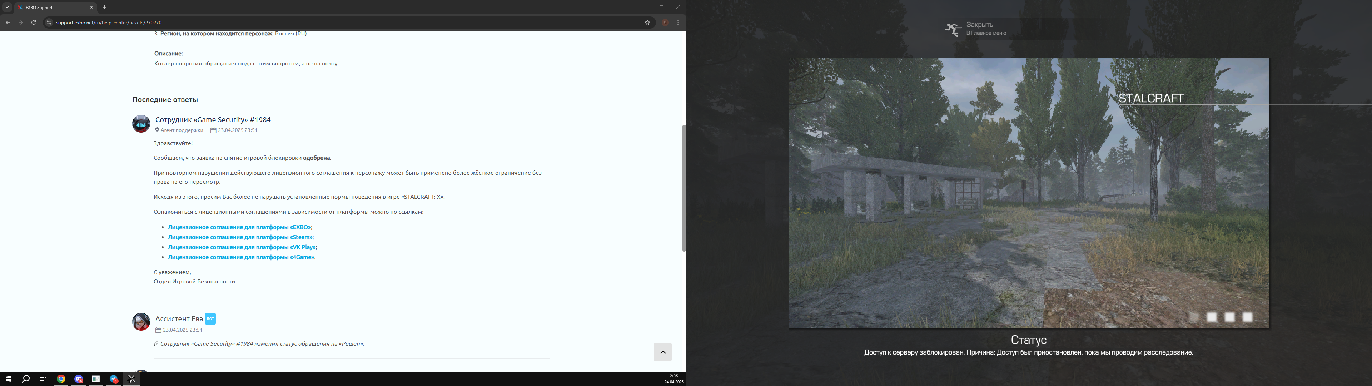Open the Chrome tab search dropdown arrow
Viewport: 1372px width, 386px height.
7,8
